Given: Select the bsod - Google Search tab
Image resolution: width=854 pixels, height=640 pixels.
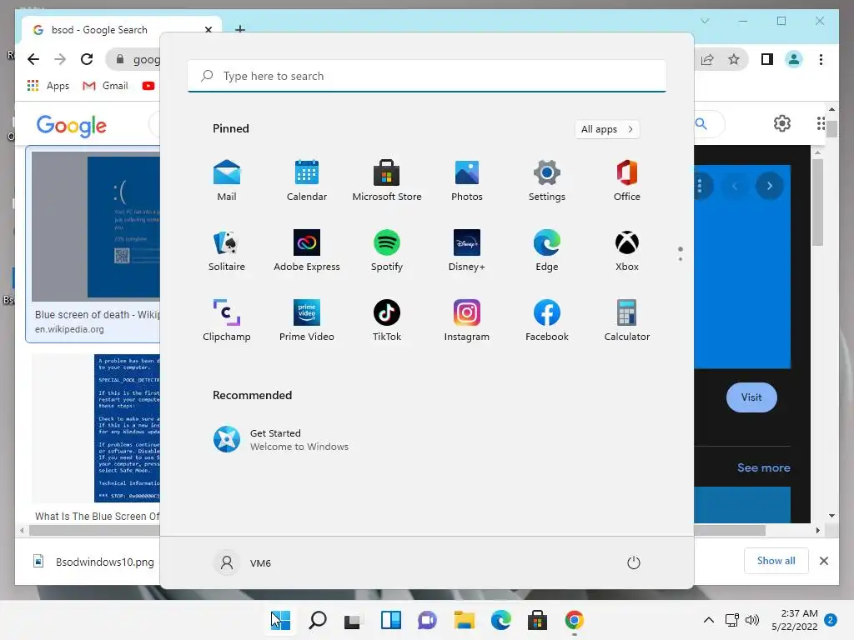Looking at the screenshot, I should (122, 30).
